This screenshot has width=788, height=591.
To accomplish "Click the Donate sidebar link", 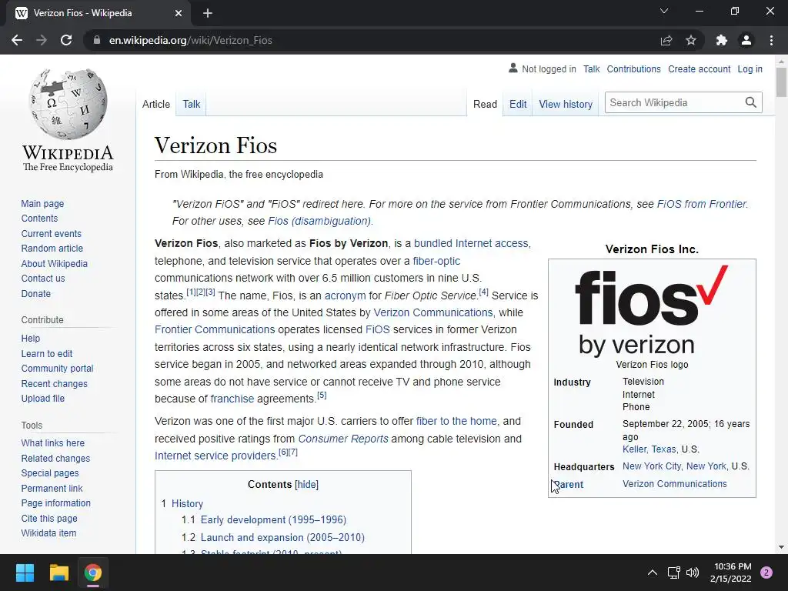I will [35, 293].
